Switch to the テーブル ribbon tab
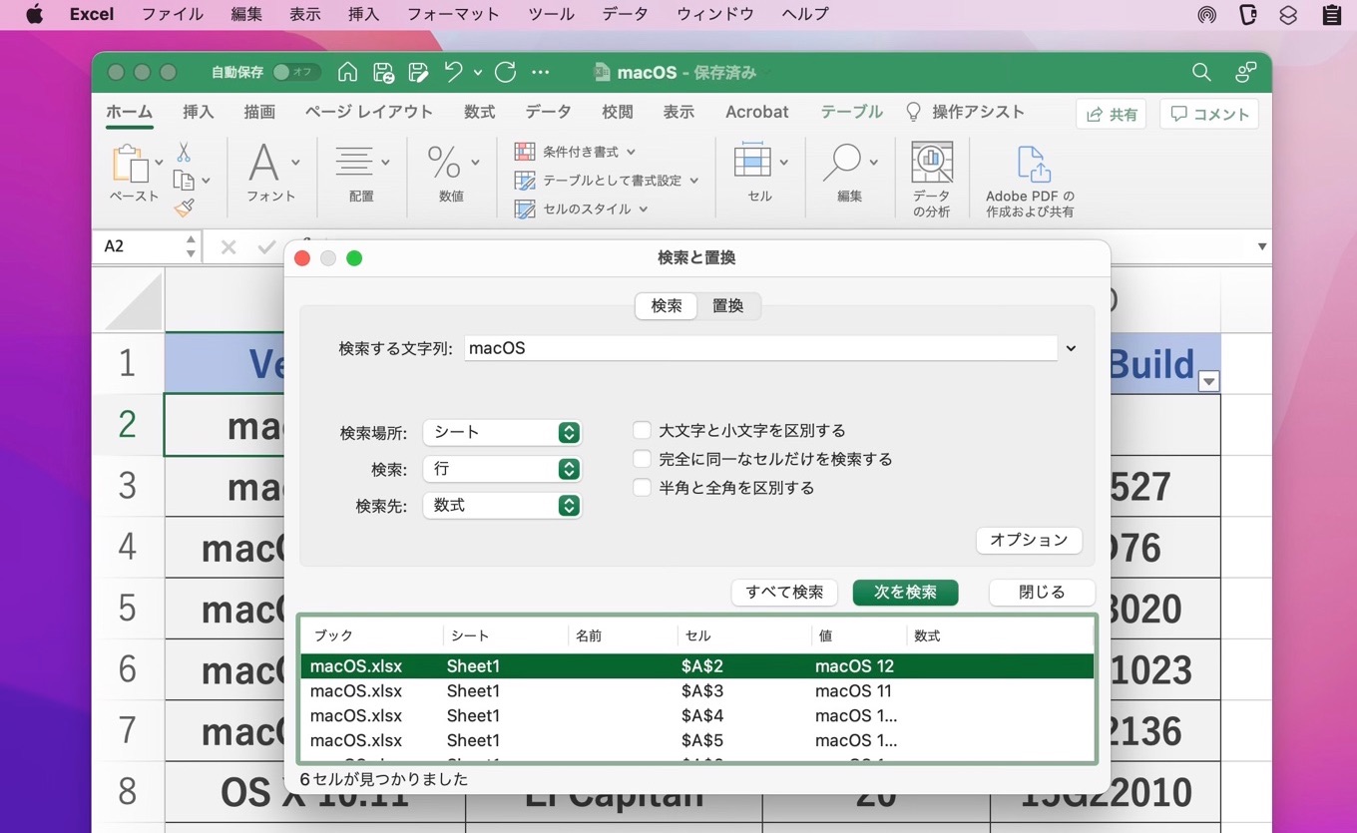The width and height of the screenshot is (1357, 833). tap(851, 112)
